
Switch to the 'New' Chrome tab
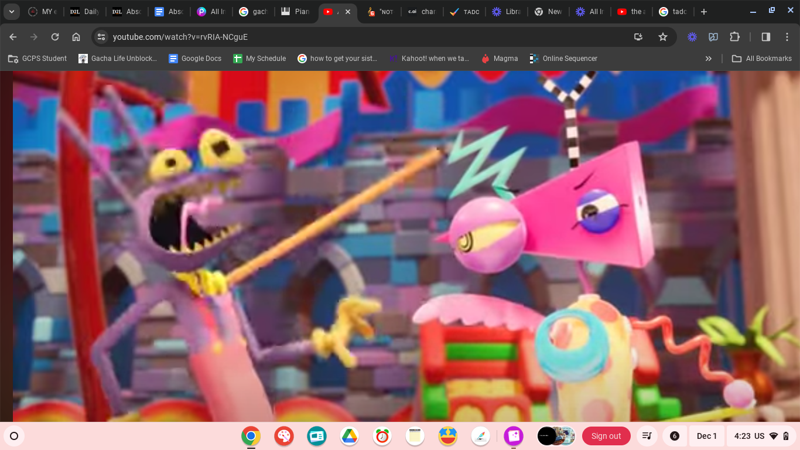(x=549, y=12)
